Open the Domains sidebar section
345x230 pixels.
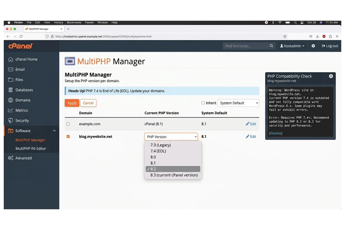[19, 100]
